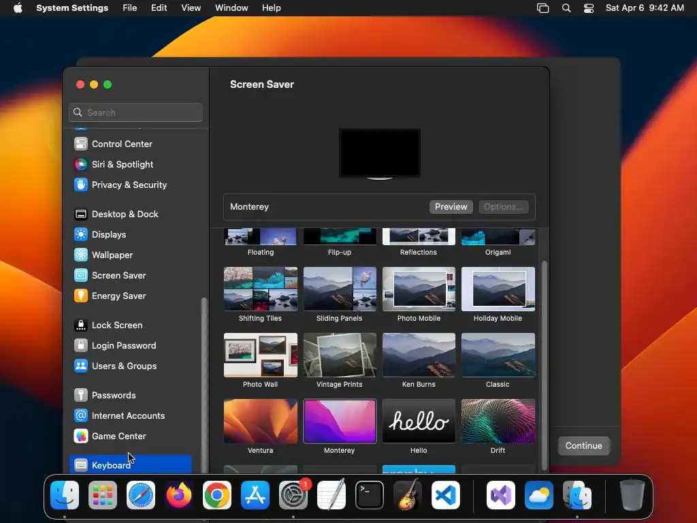Open TextEdit from the Dock

331,495
